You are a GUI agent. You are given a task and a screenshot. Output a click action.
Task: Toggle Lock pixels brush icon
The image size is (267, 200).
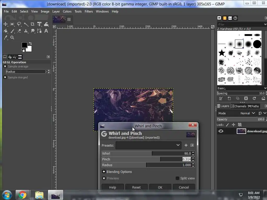227,125
